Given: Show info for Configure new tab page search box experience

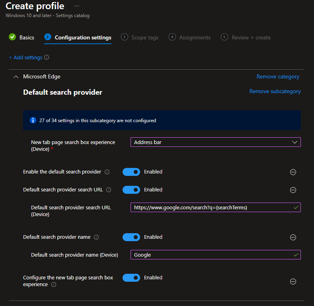Looking at the screenshot, I should click(54, 285).
